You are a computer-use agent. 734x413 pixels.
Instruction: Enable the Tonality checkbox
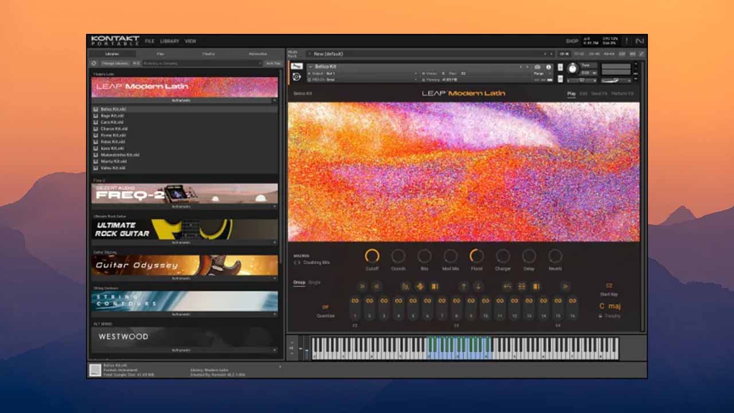click(x=601, y=315)
